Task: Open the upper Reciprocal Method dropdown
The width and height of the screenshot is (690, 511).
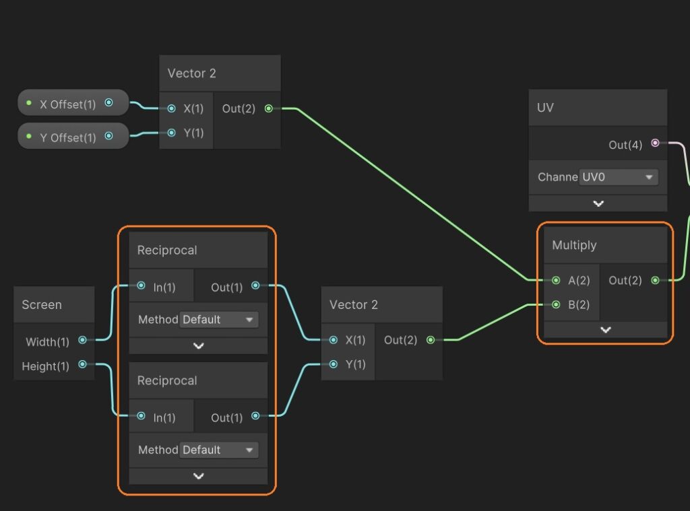Action: (219, 320)
